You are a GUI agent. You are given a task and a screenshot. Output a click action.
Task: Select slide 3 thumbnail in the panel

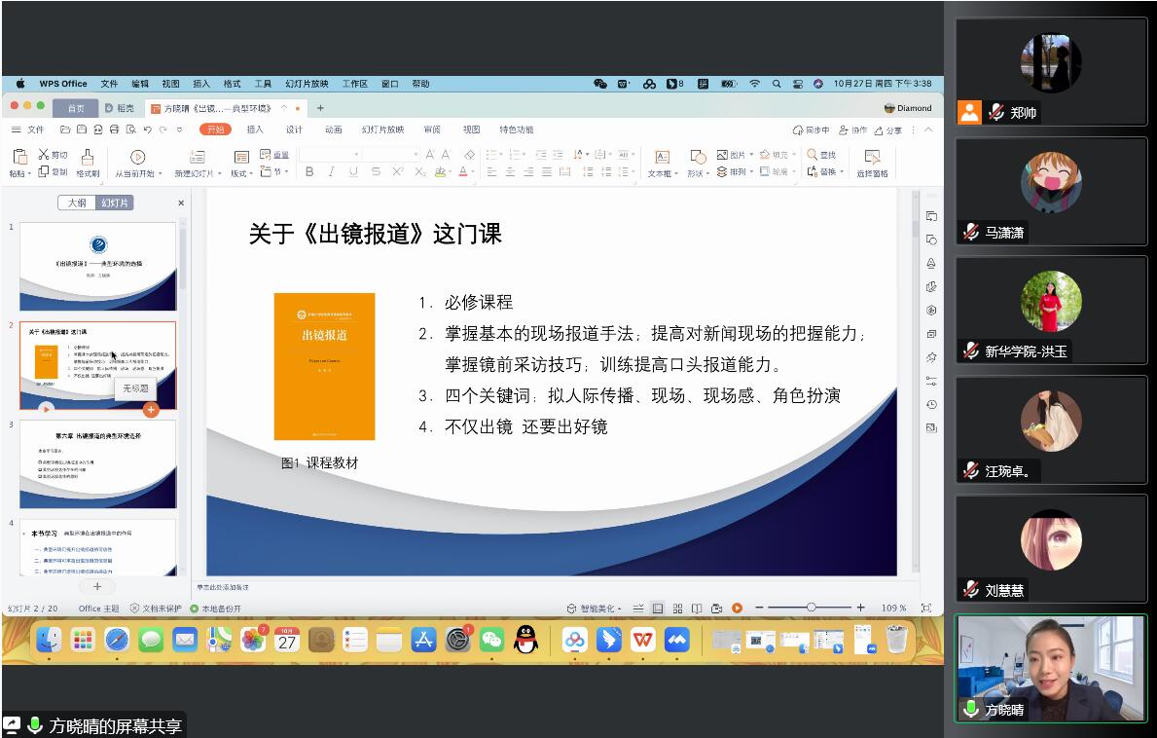coord(97,463)
